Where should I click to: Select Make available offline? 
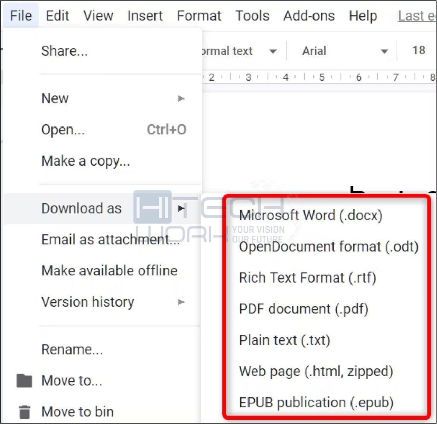pyautogui.click(x=102, y=271)
